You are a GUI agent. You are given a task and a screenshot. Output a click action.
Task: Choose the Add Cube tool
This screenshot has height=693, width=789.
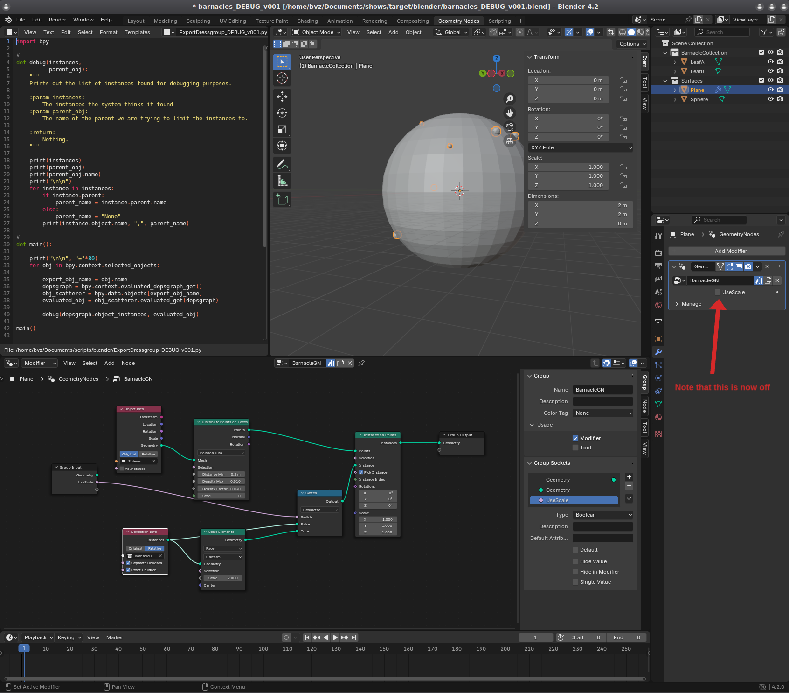(282, 200)
